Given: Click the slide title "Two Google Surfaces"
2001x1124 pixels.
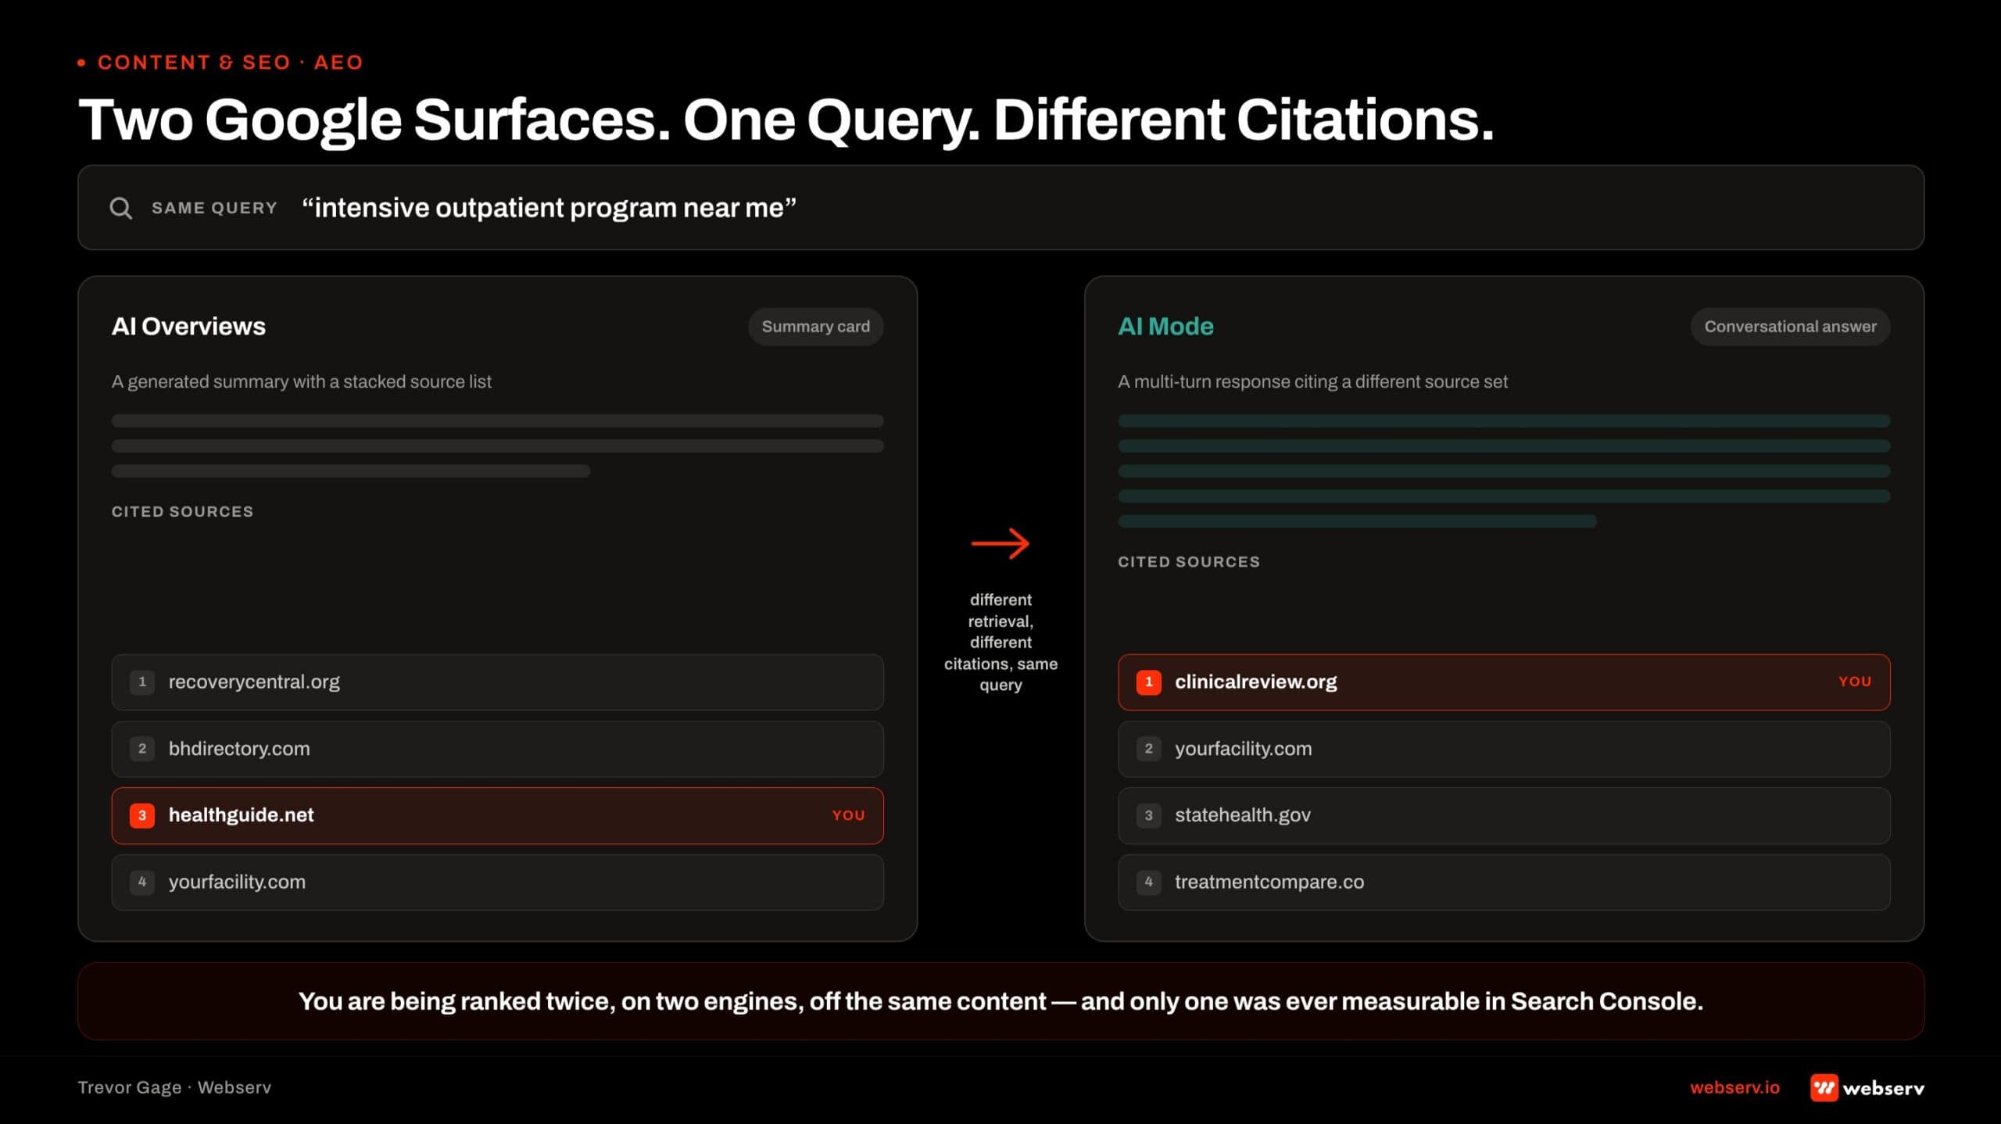Looking at the screenshot, I should click(786, 121).
